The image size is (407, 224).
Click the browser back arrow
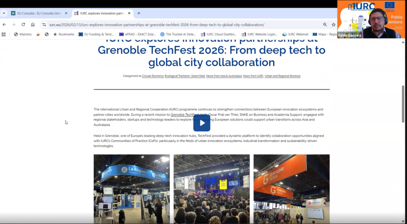[x=4, y=25]
